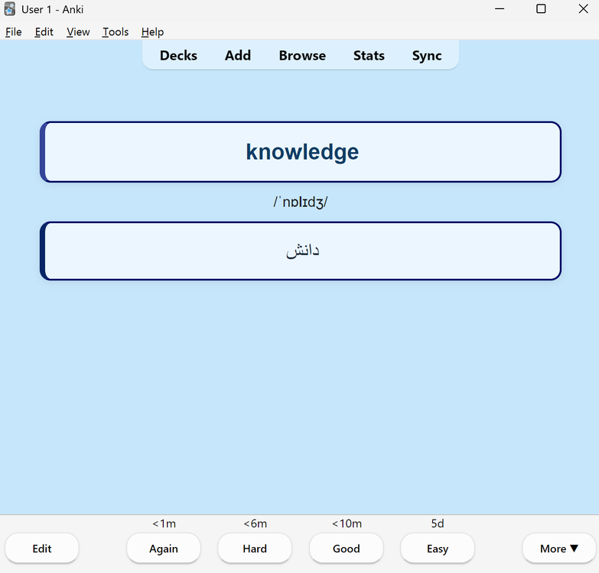599x573 pixels.
Task: Click the '<1m' interval label
Action: 164,523
